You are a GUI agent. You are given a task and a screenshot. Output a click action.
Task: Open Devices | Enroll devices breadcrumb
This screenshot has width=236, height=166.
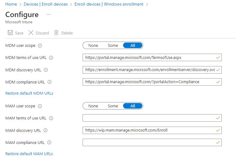tap(46, 4)
